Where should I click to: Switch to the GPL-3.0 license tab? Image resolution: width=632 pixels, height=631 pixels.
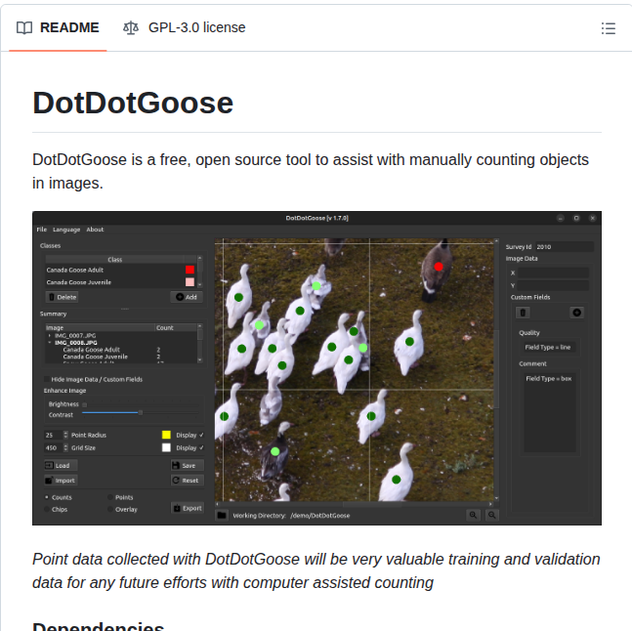pyautogui.click(x=185, y=27)
